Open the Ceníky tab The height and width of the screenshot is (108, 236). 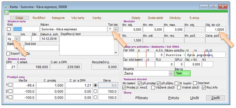pyautogui.click(x=97, y=18)
